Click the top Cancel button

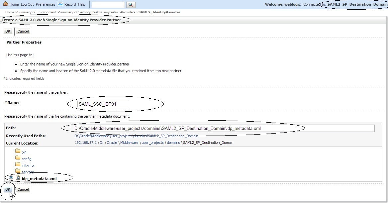23,31
